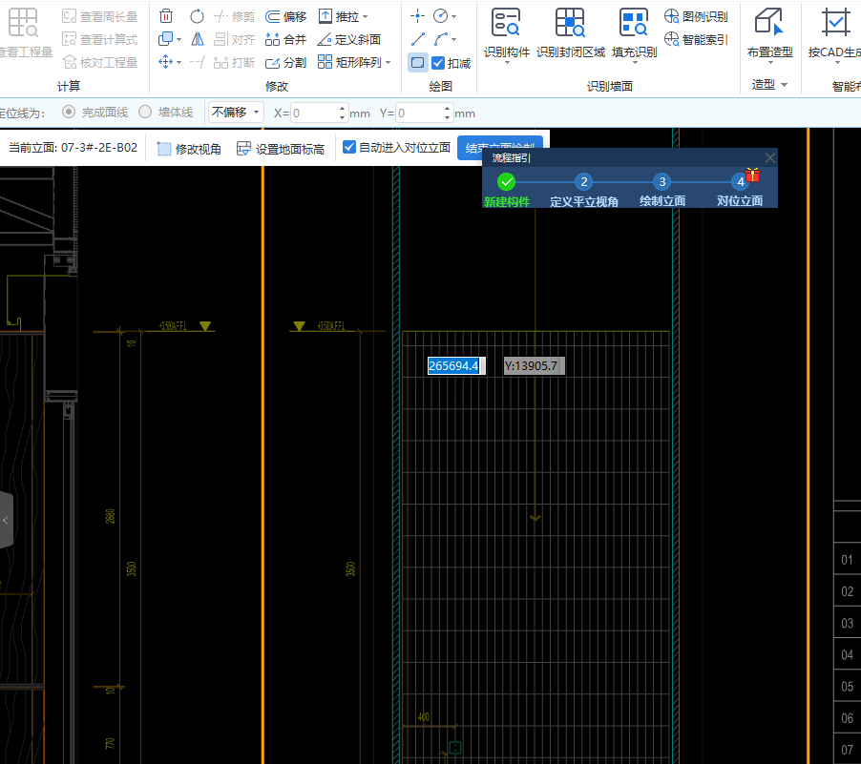Screen dimensions: 861x764
Task: Select the Arc draw tool
Action: pyautogui.click(x=440, y=39)
